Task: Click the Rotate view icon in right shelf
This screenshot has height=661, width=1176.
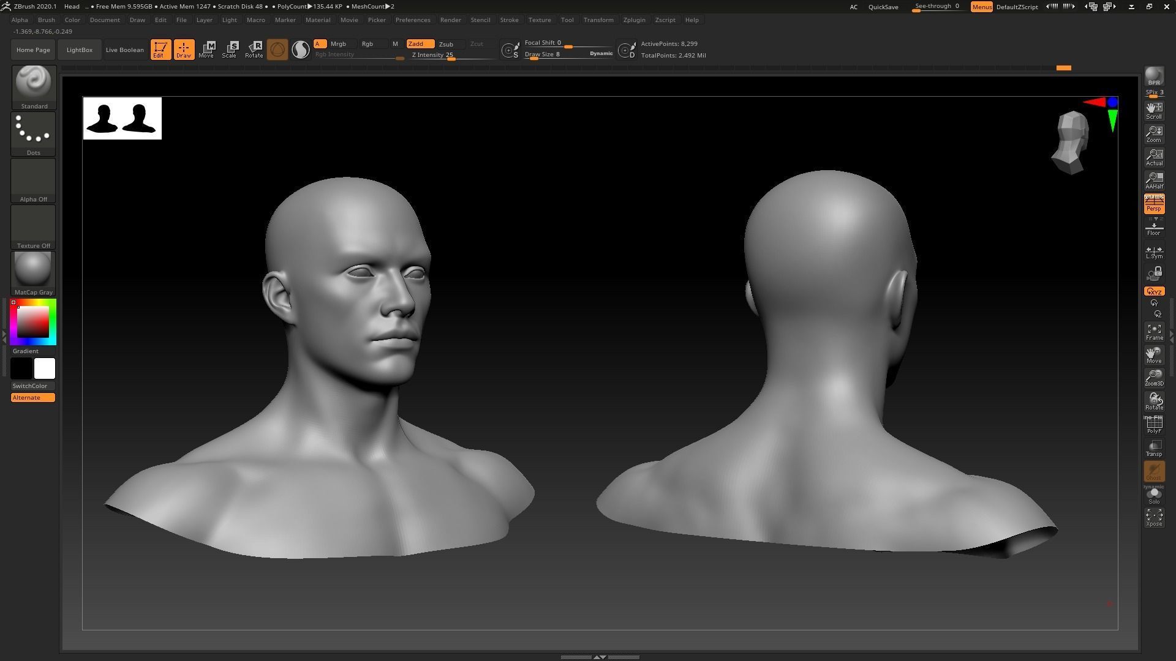Action: tap(1154, 401)
